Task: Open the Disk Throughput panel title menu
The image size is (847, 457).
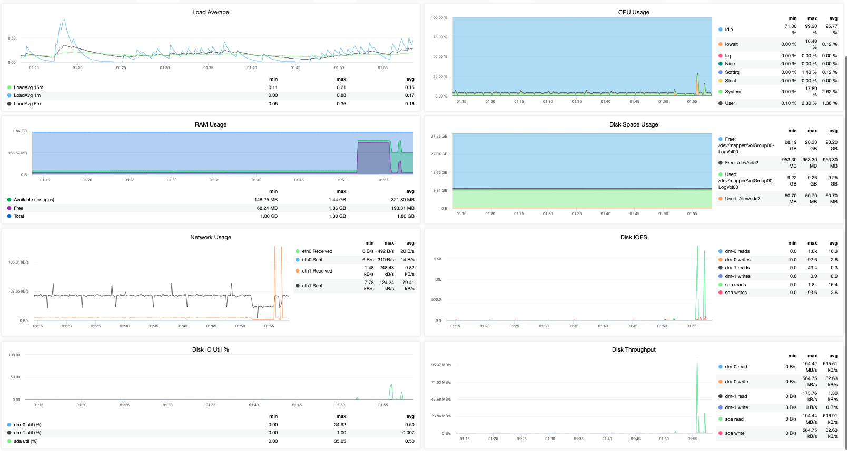Action: (634, 349)
